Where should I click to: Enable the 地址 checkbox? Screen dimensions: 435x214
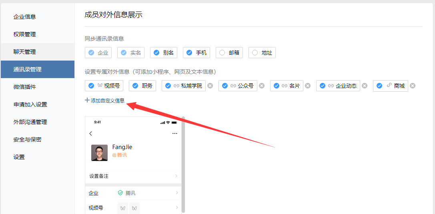(x=255, y=53)
